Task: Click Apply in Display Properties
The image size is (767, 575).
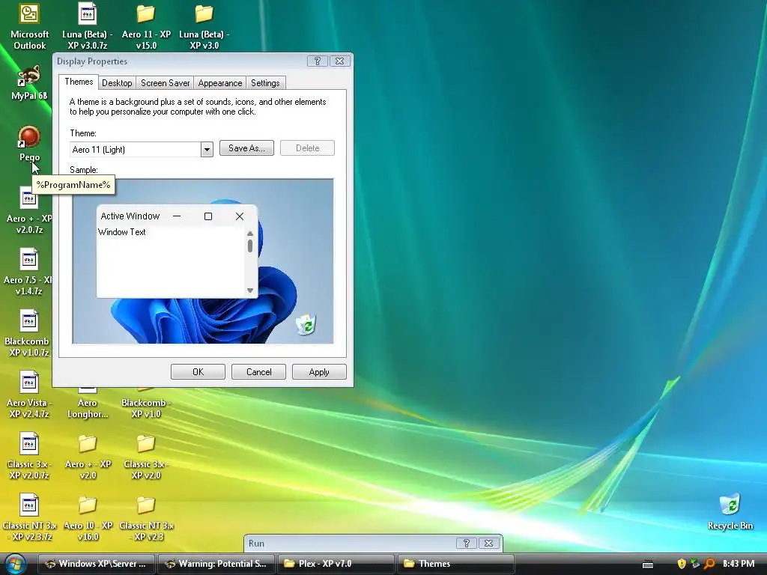Action: pos(319,371)
